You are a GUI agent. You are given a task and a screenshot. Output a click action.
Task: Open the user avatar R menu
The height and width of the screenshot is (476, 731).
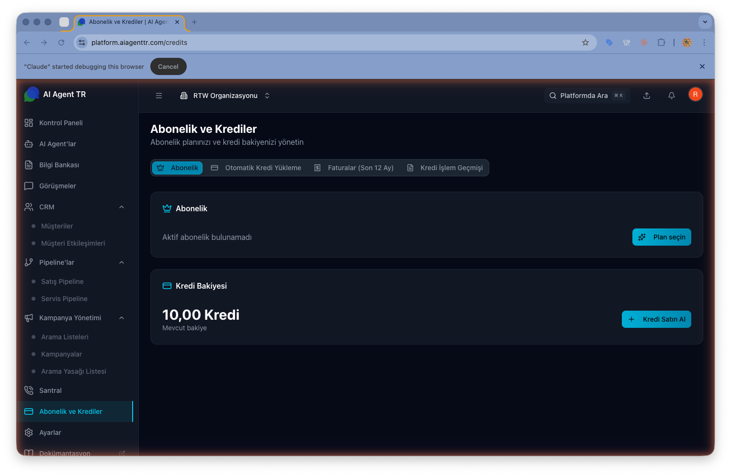pyautogui.click(x=695, y=95)
